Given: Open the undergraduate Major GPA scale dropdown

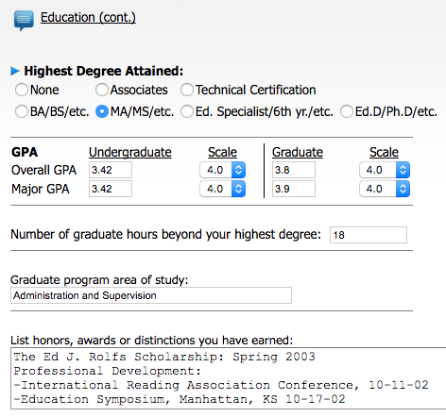Looking at the screenshot, I should (x=223, y=189).
